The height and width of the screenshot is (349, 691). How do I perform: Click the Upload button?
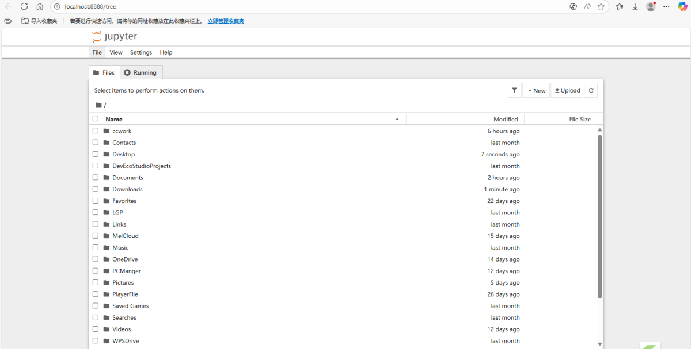click(x=567, y=90)
